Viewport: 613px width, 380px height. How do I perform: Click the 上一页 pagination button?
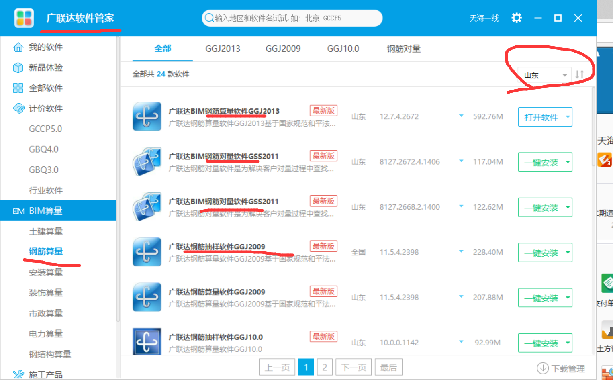(x=277, y=367)
